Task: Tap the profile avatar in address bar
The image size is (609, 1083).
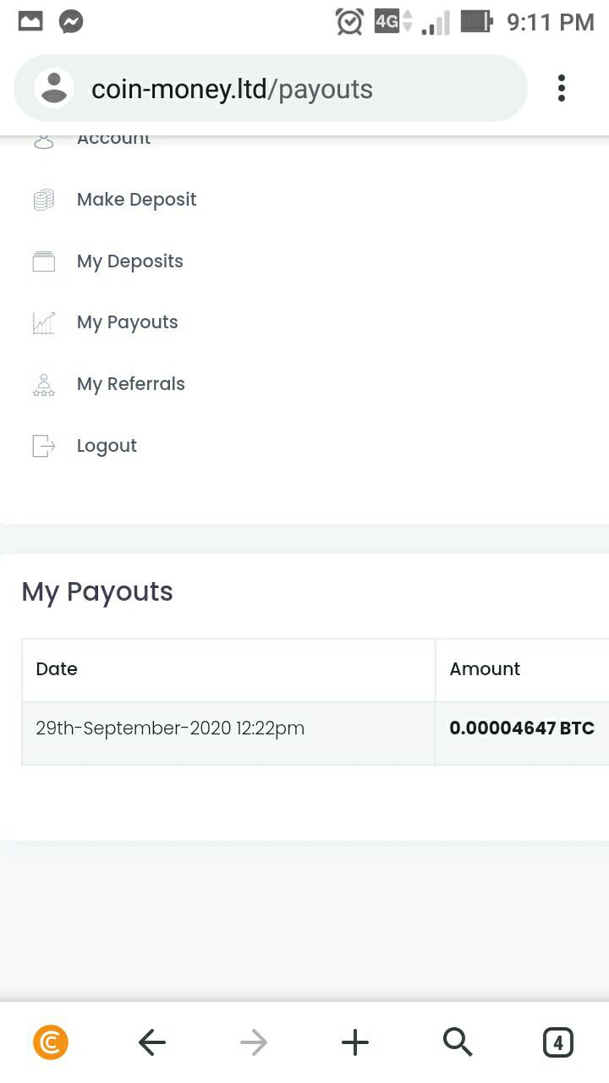Action: coord(54,88)
